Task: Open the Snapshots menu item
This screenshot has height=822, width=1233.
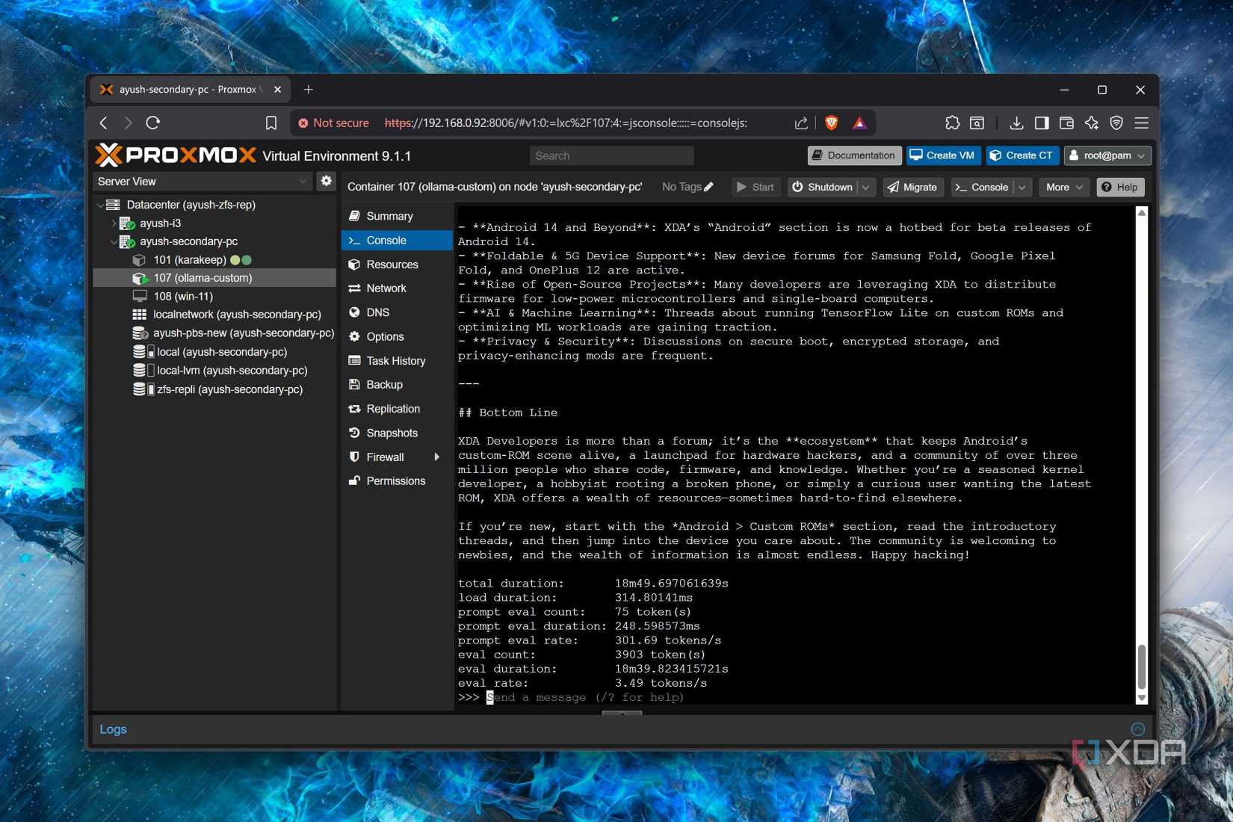Action: pyautogui.click(x=392, y=433)
